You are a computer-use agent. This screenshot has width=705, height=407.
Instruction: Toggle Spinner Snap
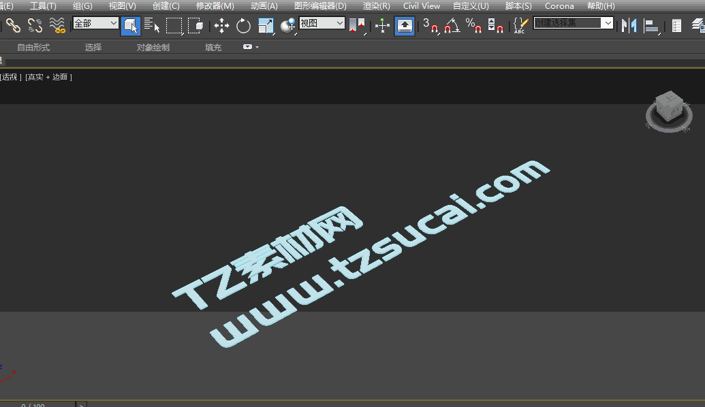495,26
